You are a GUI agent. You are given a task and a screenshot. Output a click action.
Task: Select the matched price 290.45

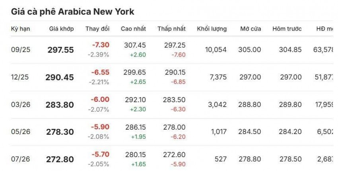coord(60,77)
